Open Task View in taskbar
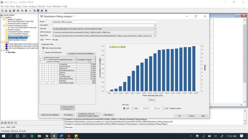The height and width of the screenshot is (139, 248). coord(24,136)
